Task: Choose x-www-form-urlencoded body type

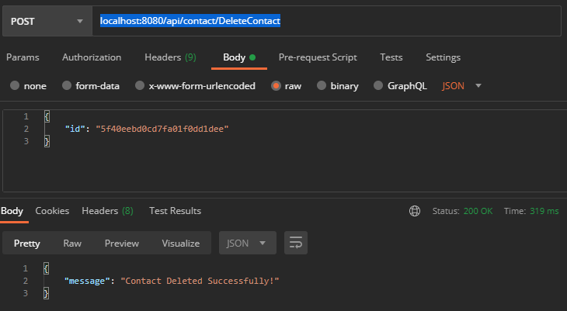Action: [140, 85]
